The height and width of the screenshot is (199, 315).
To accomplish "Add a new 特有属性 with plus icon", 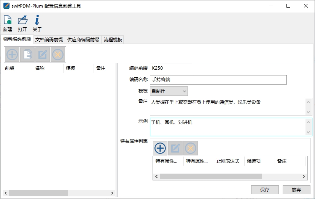I will [x=160, y=148].
